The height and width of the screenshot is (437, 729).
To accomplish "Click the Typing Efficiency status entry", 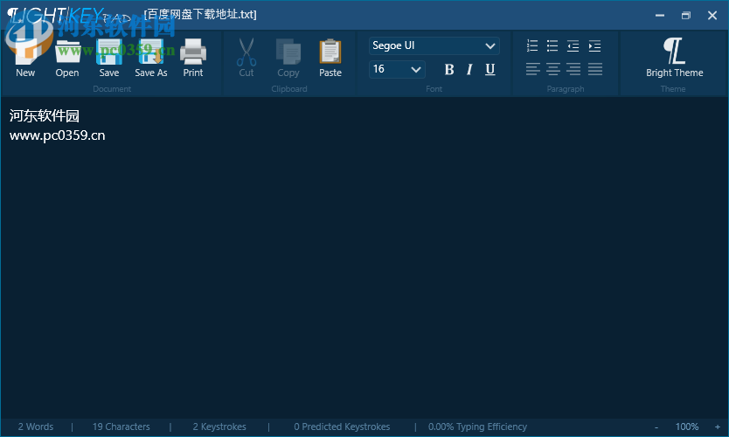I will click(x=477, y=427).
